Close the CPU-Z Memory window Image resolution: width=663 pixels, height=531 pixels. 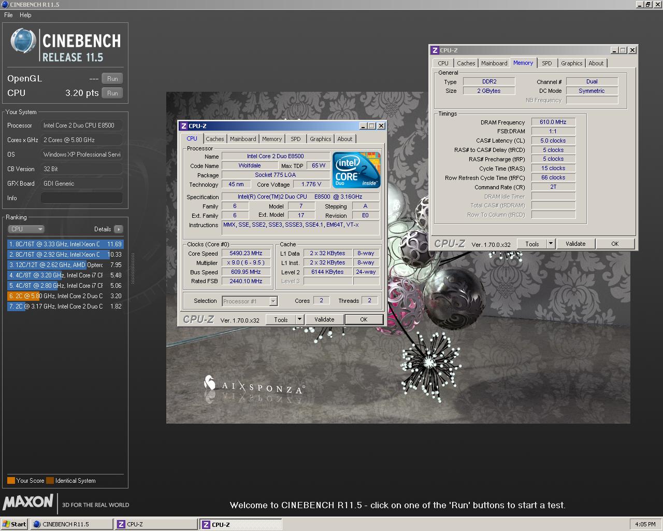(632, 50)
